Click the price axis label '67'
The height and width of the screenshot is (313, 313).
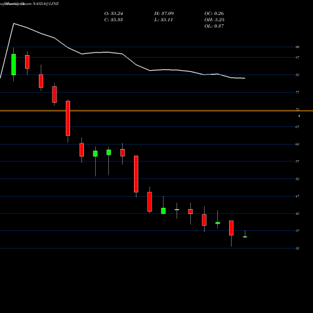297,127
